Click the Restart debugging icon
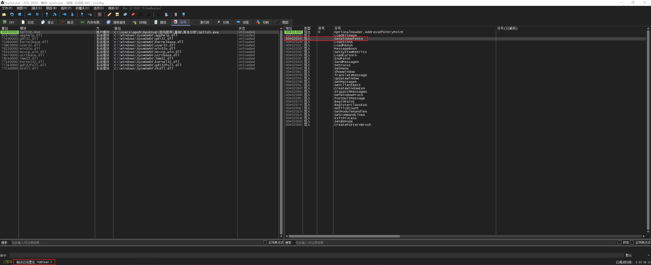The image size is (651, 265). click(x=12, y=15)
